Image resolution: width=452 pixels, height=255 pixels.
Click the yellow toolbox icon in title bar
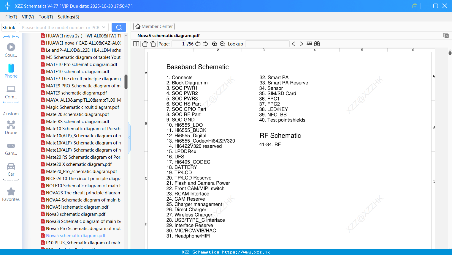tap(415, 6)
